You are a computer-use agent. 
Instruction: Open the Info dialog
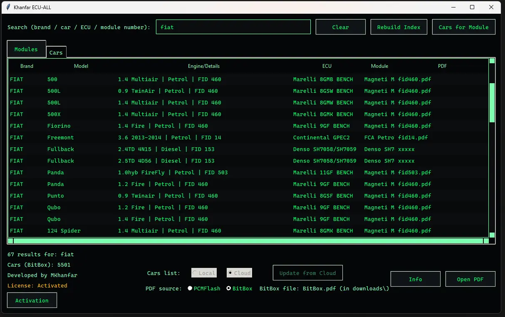(415, 279)
